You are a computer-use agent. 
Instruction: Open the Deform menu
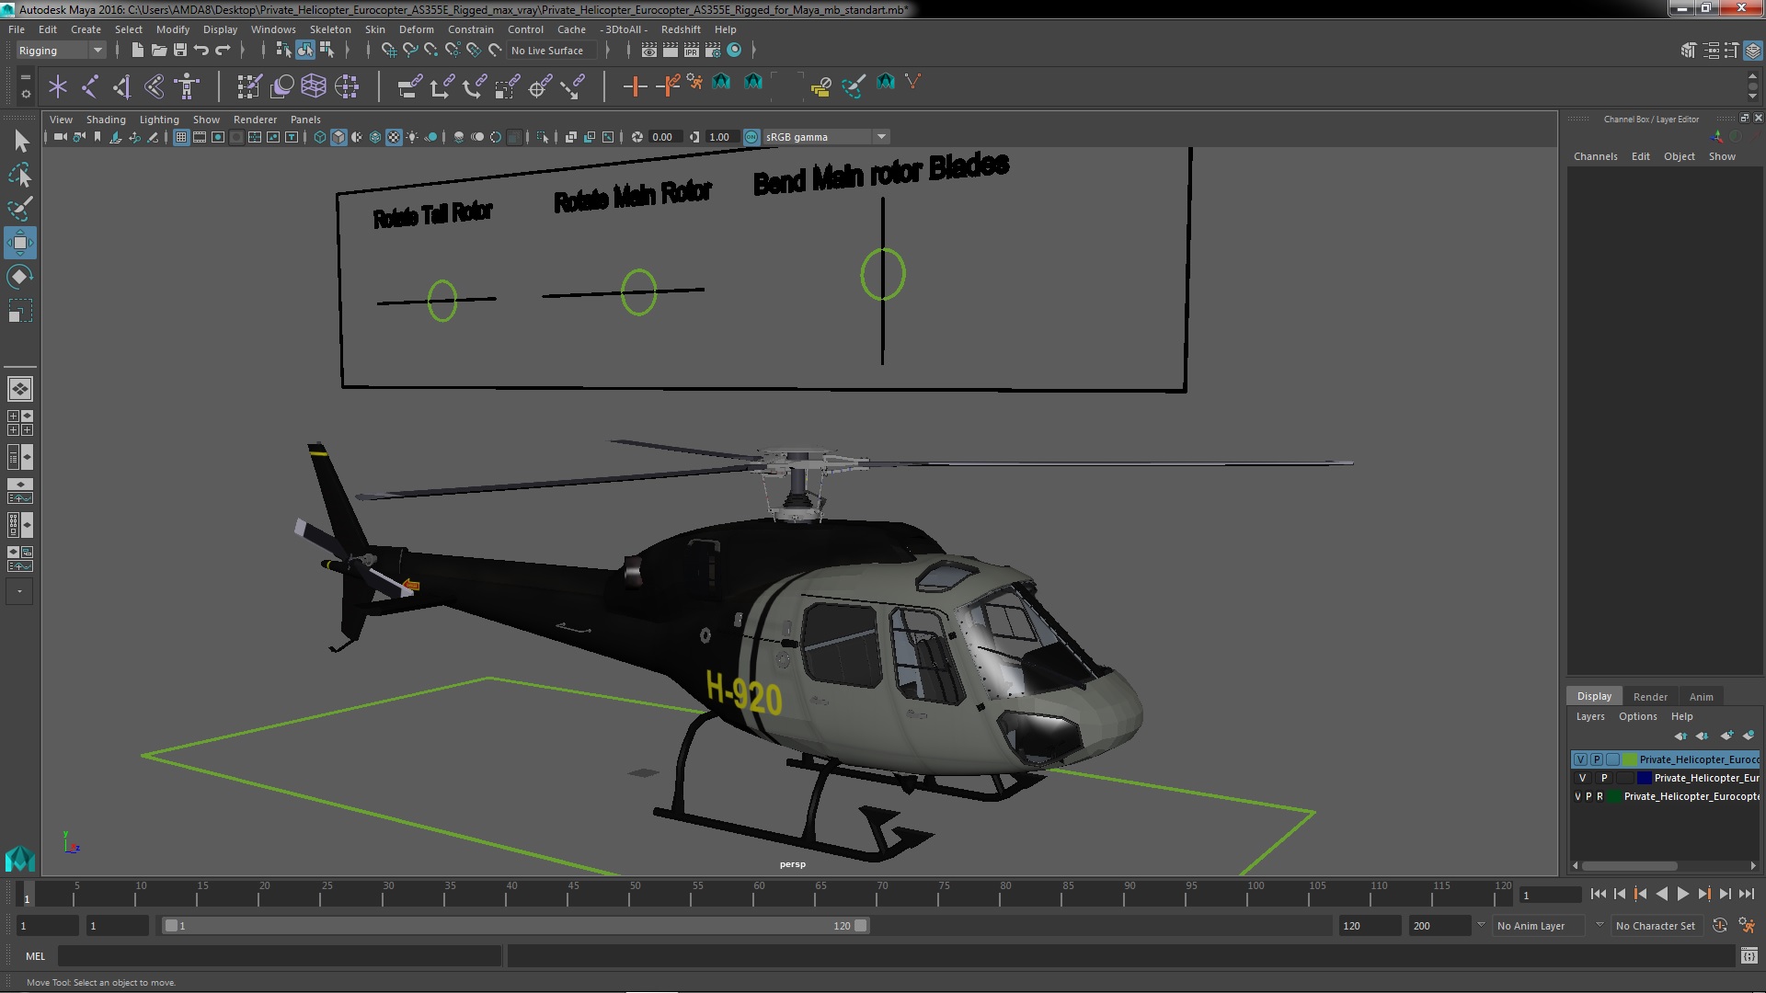click(x=416, y=29)
